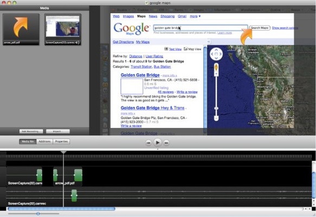Viewport: 316px width, 217px height.
Task: Click the Street View pegman icon
Action: (216, 67)
